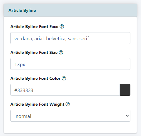
Task: Click the Font Face input with verdana
Action: click(70, 38)
